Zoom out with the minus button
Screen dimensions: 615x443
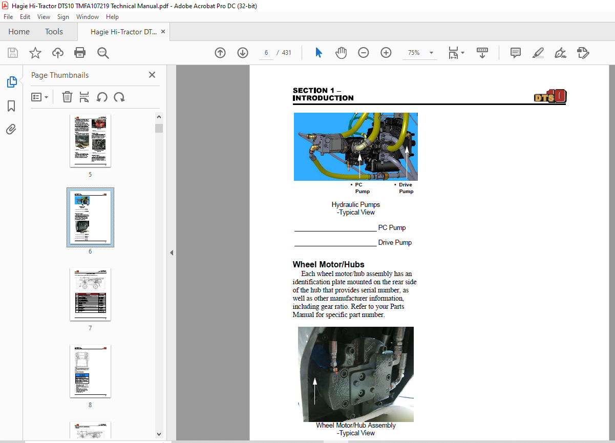(364, 53)
